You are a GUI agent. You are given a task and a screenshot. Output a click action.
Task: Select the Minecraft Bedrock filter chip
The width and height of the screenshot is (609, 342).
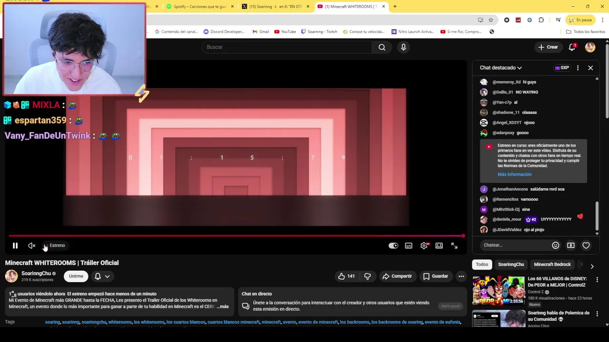pos(552,265)
